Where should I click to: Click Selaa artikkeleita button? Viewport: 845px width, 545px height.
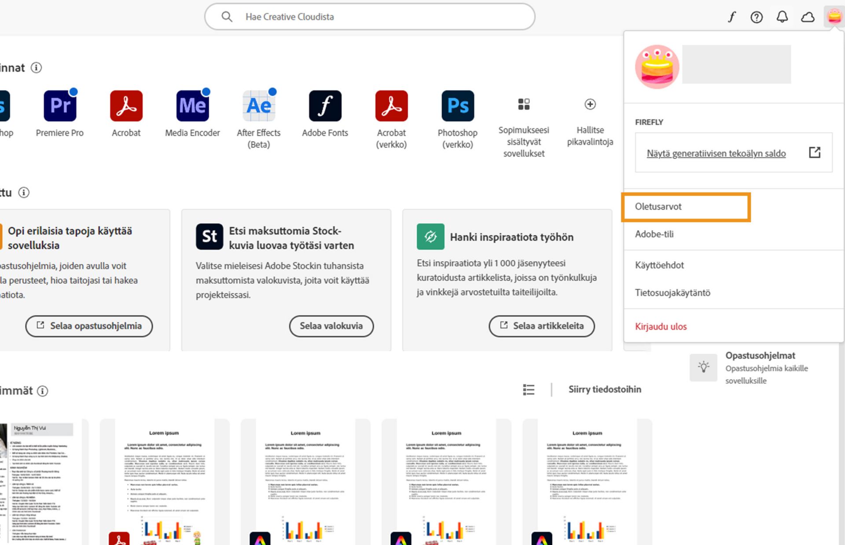pyautogui.click(x=541, y=326)
